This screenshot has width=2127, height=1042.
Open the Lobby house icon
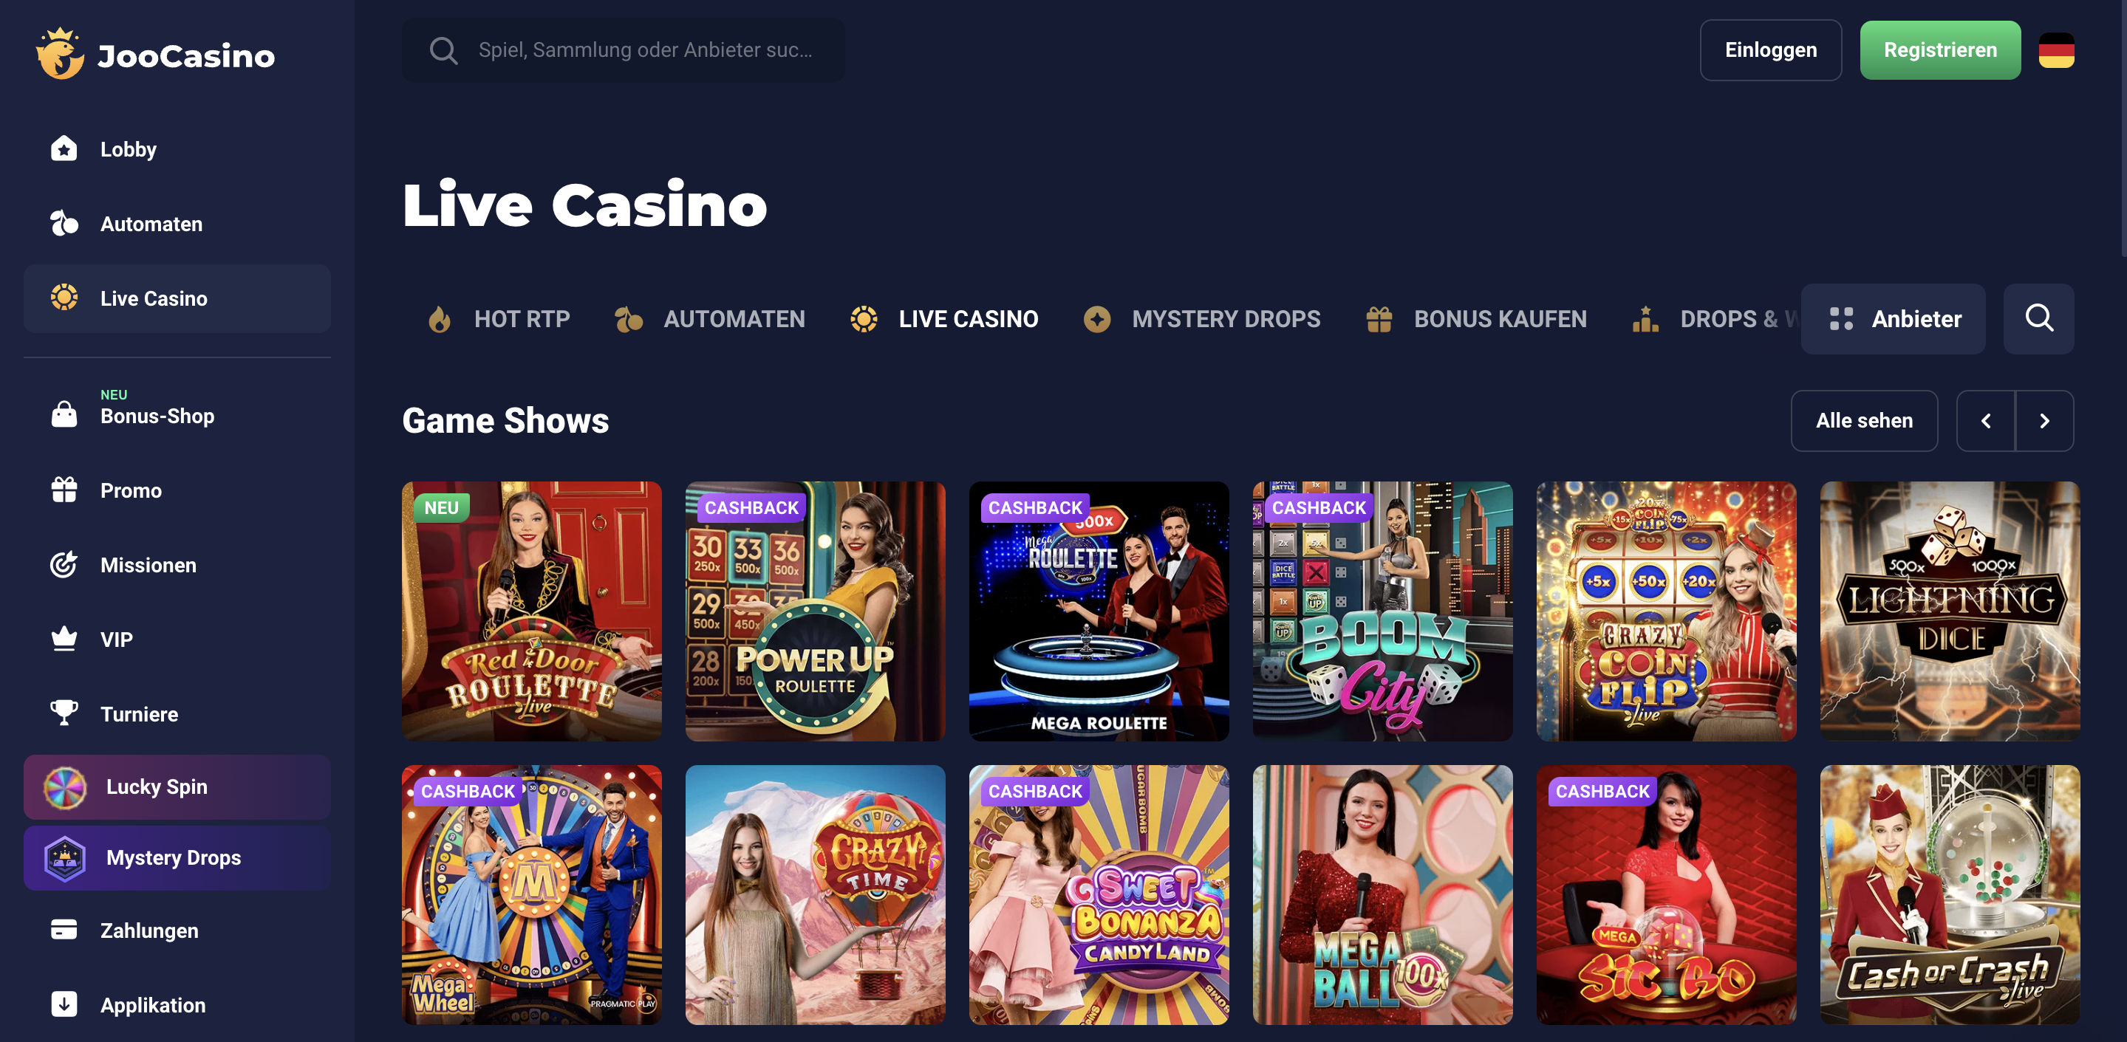64,148
